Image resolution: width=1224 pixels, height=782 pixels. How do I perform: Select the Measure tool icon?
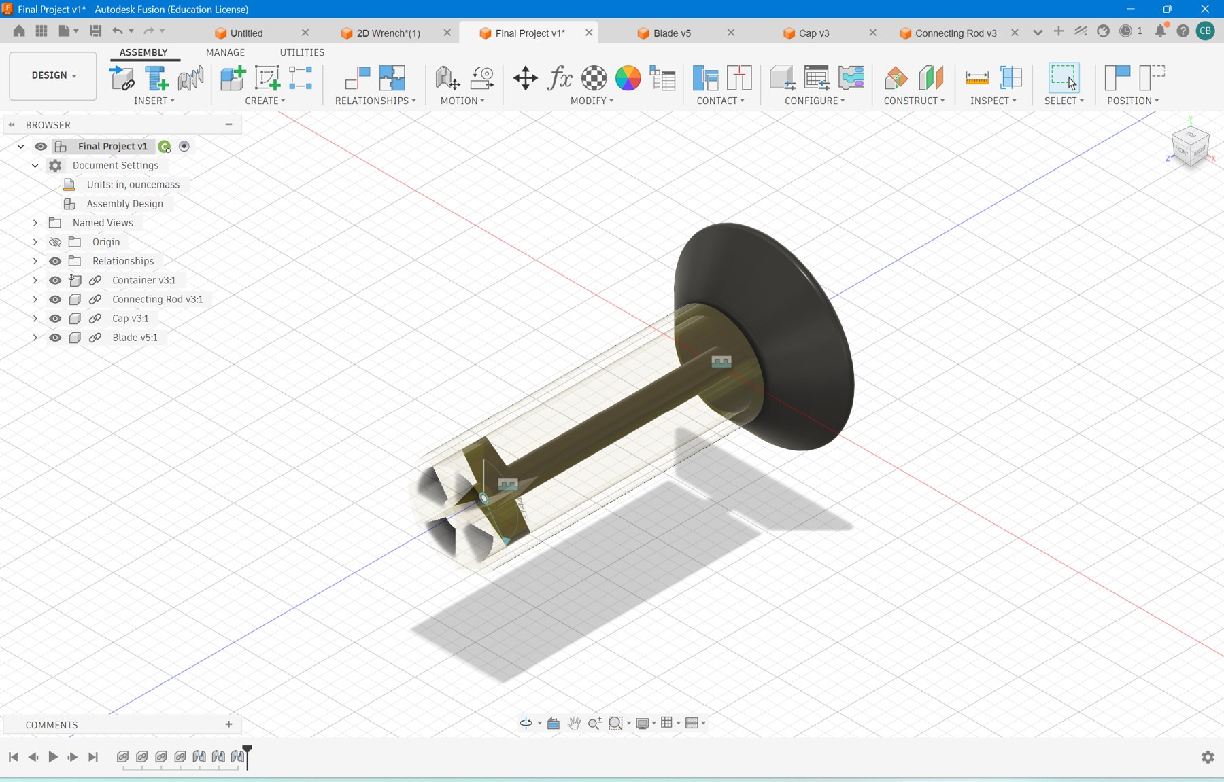(x=976, y=78)
